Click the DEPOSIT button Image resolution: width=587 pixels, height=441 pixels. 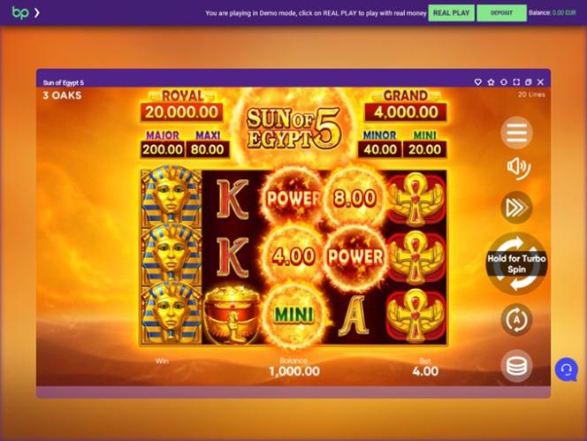pyautogui.click(x=501, y=13)
